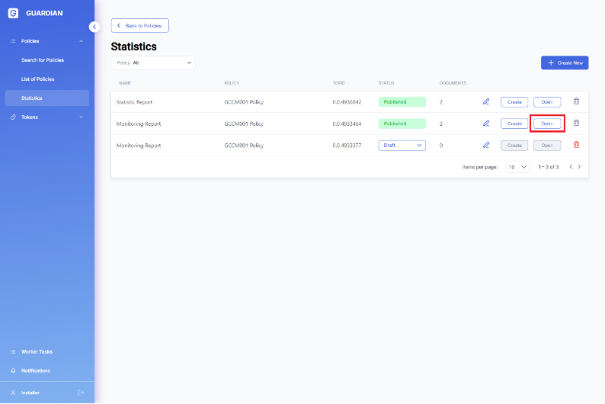Open the Draft status dropdown
The width and height of the screenshot is (605, 404).
click(x=402, y=145)
